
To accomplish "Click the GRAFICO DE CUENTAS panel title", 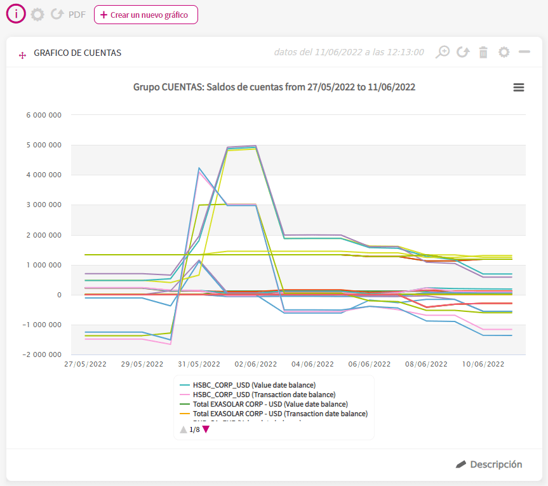I will [x=77, y=53].
